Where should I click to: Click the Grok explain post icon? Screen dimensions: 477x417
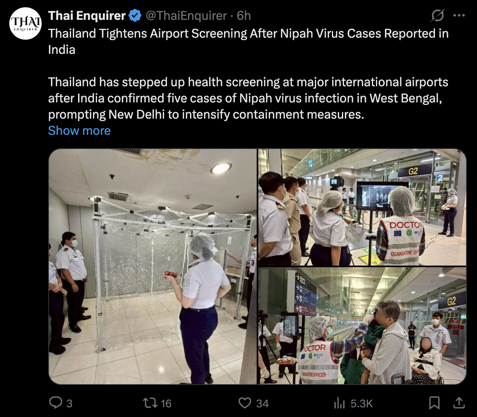click(437, 15)
